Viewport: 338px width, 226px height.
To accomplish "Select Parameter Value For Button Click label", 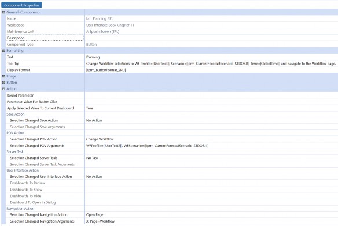I will pyautogui.click(x=32, y=102).
